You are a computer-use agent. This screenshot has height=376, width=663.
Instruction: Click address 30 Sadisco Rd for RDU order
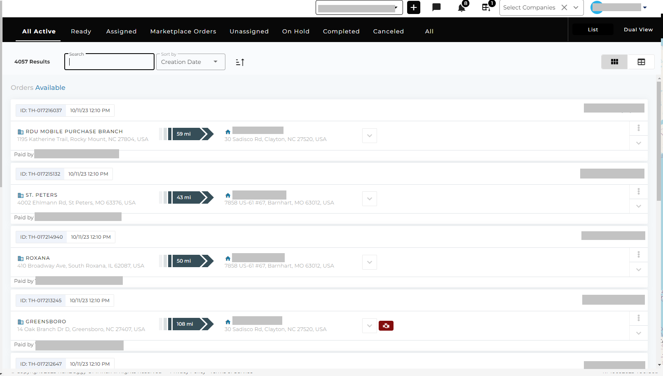(x=276, y=139)
